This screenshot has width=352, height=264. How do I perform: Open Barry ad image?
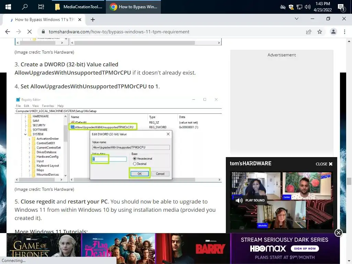click(193, 249)
